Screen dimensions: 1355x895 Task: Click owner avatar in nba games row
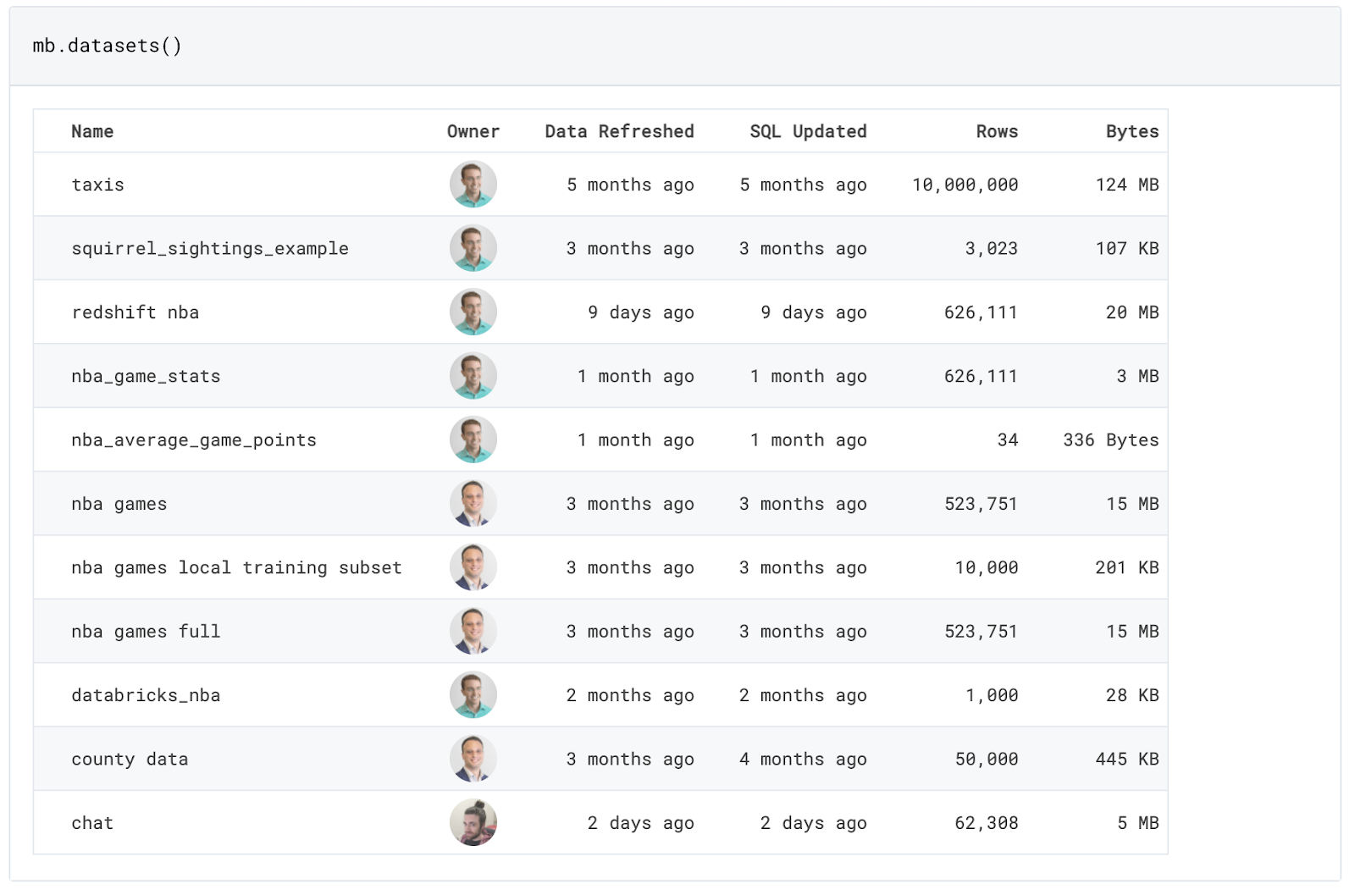[473, 504]
